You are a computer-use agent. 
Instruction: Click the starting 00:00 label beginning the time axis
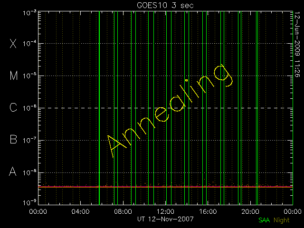point(38,211)
